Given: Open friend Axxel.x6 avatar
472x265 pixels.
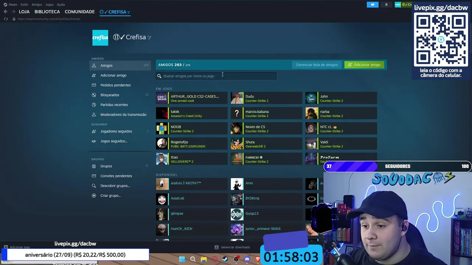Looking at the screenshot, I should click(x=162, y=199).
